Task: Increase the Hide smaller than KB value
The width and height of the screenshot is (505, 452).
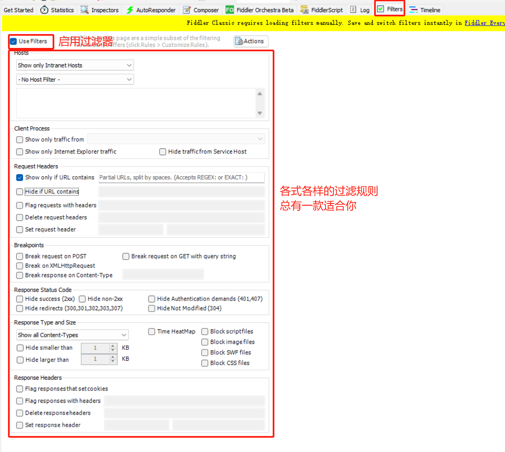Action: (113, 346)
